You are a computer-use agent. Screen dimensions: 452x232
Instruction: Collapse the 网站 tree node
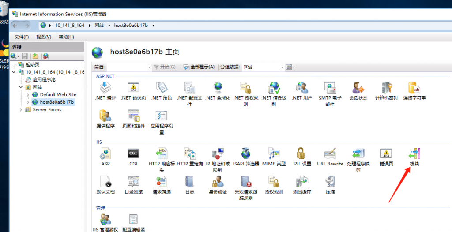pos(21,87)
